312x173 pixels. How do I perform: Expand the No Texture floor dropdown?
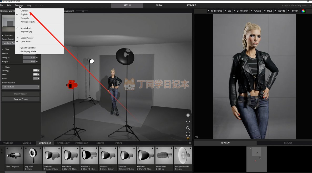tap(21, 87)
